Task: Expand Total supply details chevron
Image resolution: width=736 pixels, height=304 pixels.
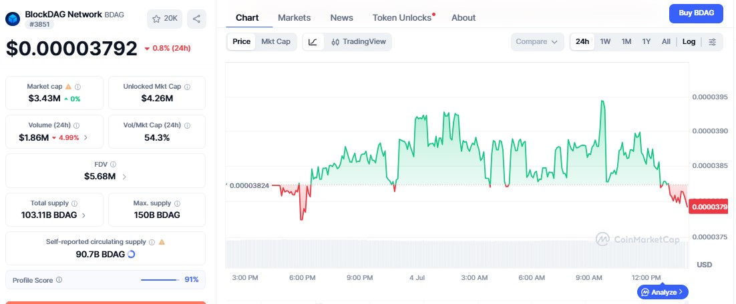Action: [x=83, y=215]
